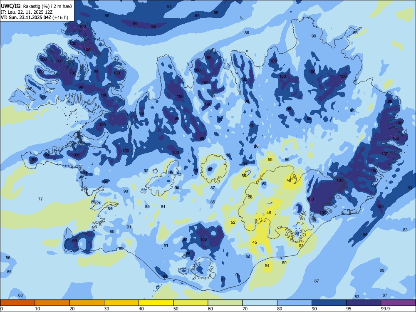Pick the 60–70 light green legend segment

[x=225, y=303]
